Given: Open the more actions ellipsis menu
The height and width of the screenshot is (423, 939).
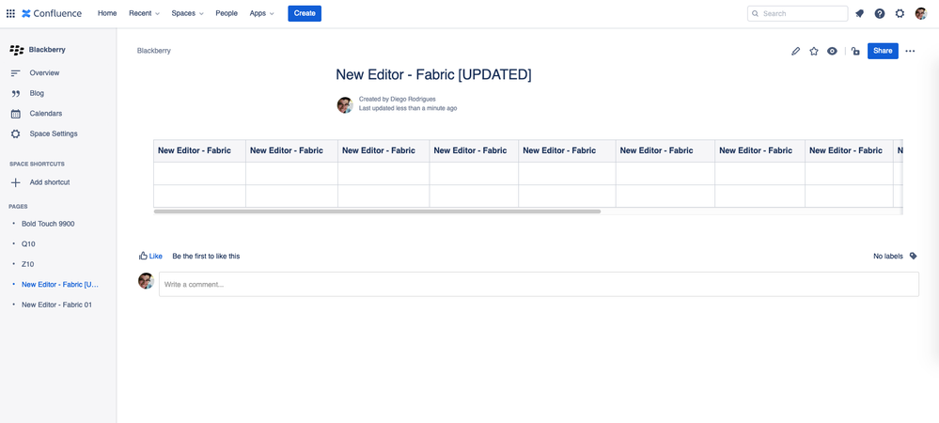Looking at the screenshot, I should point(910,51).
